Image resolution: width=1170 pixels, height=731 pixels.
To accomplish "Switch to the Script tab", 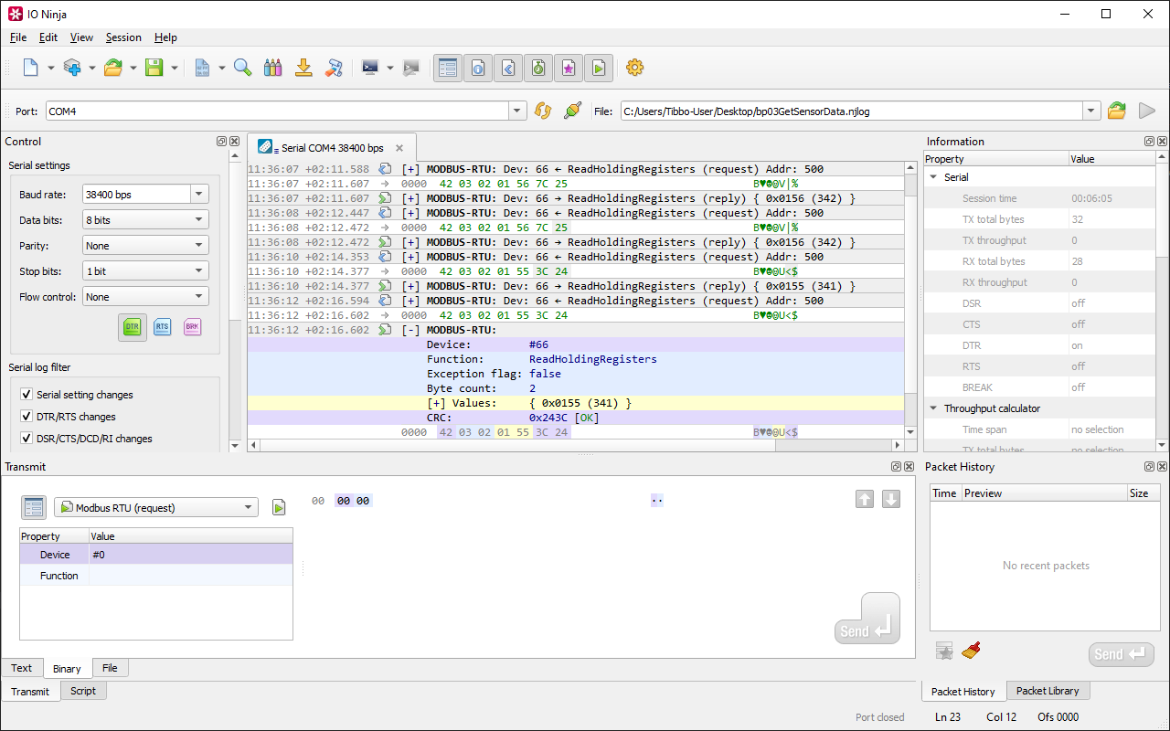I will click(x=83, y=691).
